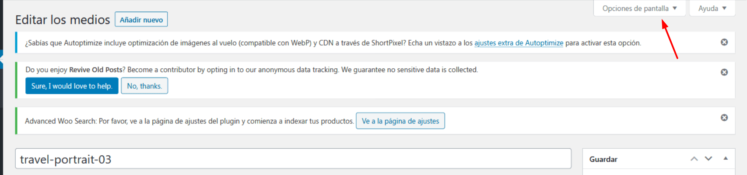This screenshot has width=747, height=175.
Task: Click the blue admin menu arrow indicator
Action: pyautogui.click(x=1, y=59)
